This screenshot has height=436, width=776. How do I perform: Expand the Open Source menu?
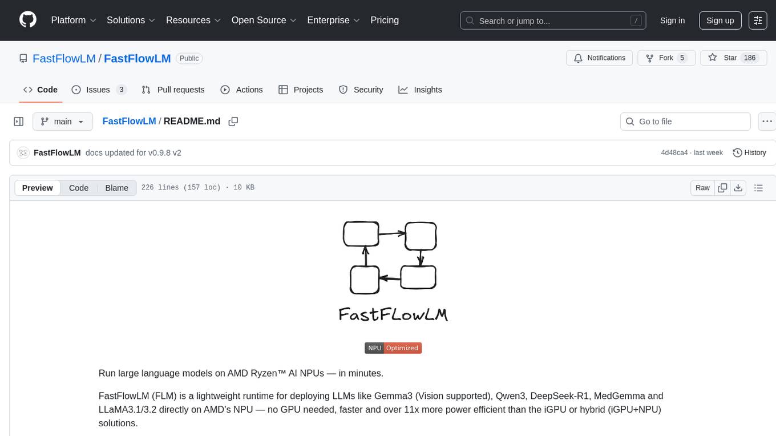click(x=264, y=20)
